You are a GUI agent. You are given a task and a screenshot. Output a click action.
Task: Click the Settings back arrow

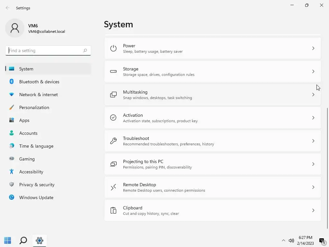click(x=8, y=8)
